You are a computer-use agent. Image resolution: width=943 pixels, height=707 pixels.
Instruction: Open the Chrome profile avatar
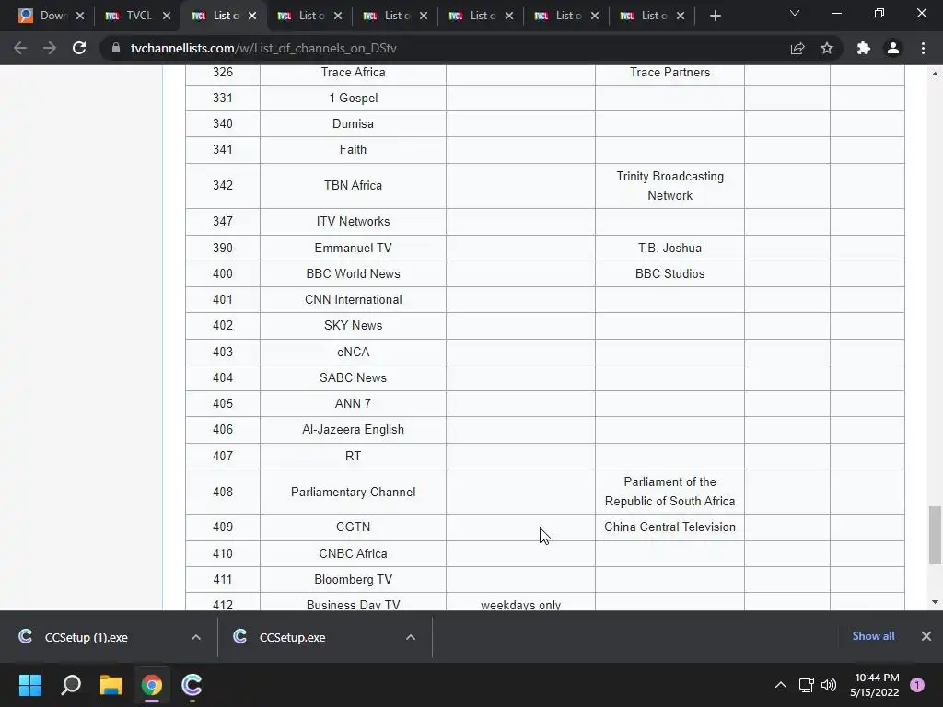coord(893,48)
